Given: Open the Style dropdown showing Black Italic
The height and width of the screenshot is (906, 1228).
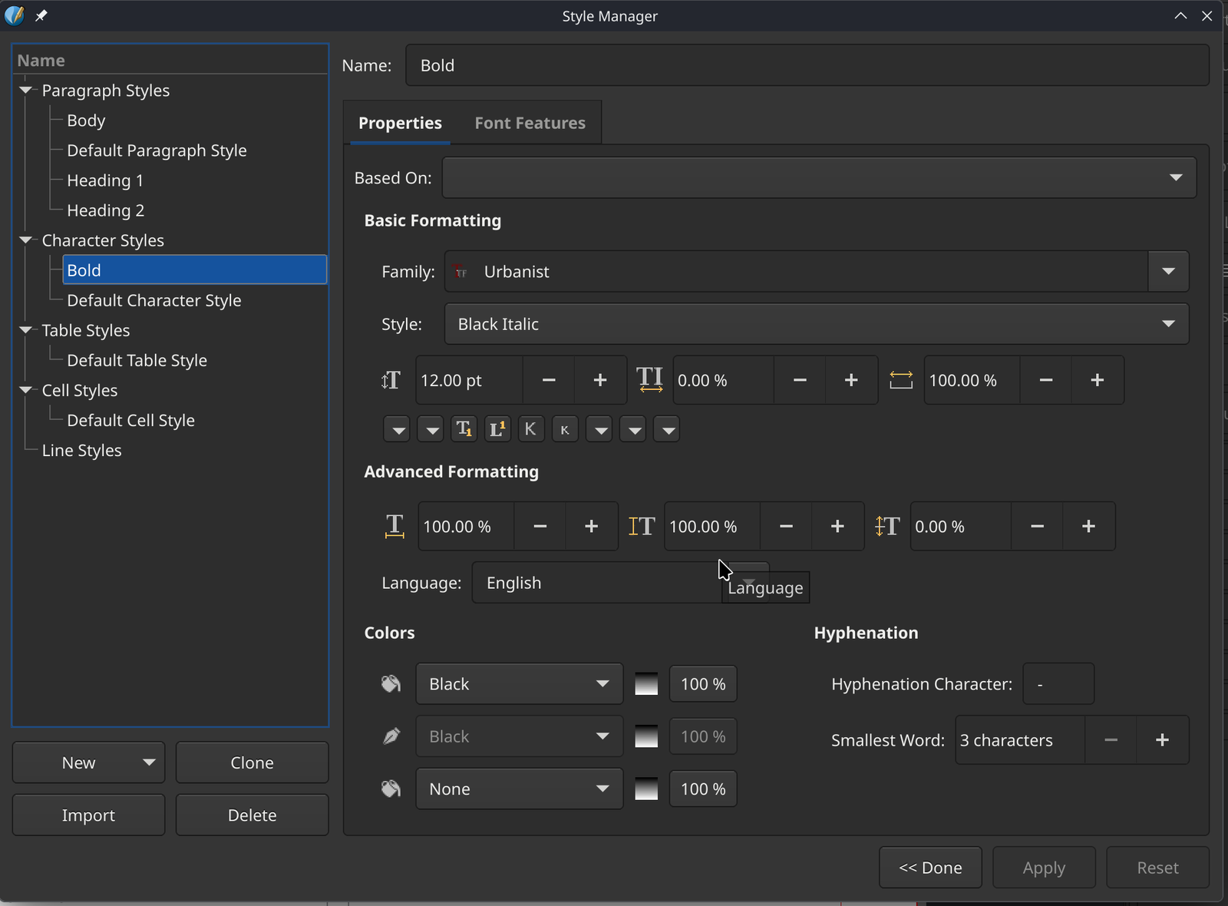Looking at the screenshot, I should (x=816, y=324).
